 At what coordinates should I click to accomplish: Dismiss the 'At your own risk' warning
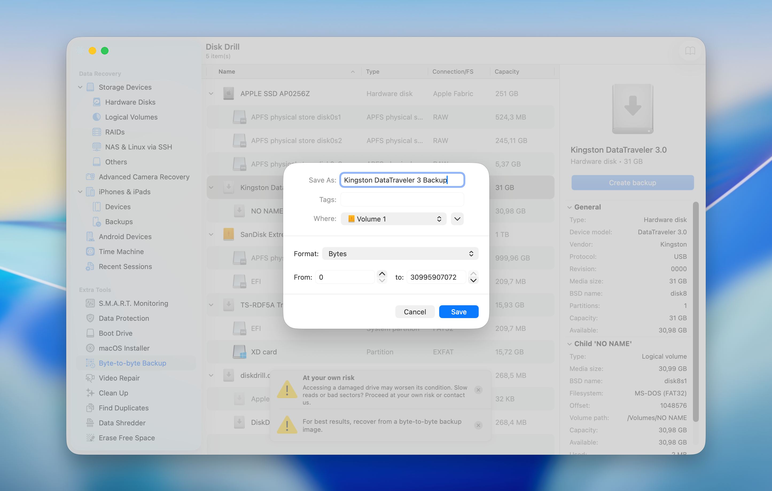(478, 390)
